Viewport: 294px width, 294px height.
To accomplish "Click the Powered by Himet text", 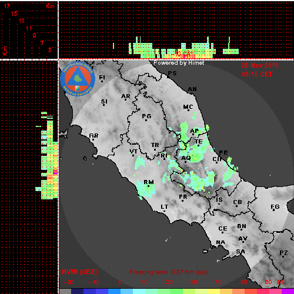I will tap(179, 63).
